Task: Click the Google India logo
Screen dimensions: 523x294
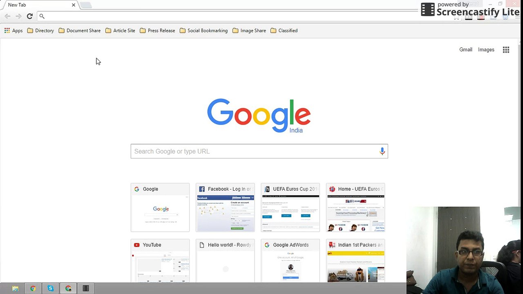Action: click(x=259, y=116)
